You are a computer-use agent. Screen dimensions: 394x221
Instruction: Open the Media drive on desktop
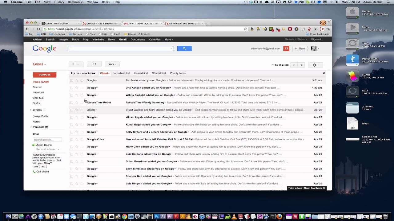pyautogui.click(x=352, y=29)
